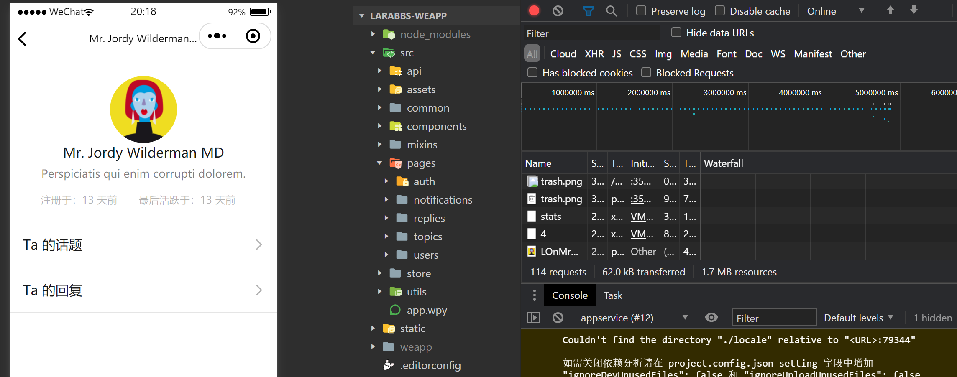Select the Img filter type
Viewport: 957px width, 377px height.
663,54
